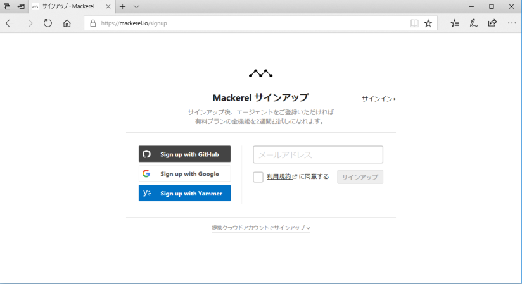Click the Yammer logo icon
522x284 pixels.
pos(147,193)
